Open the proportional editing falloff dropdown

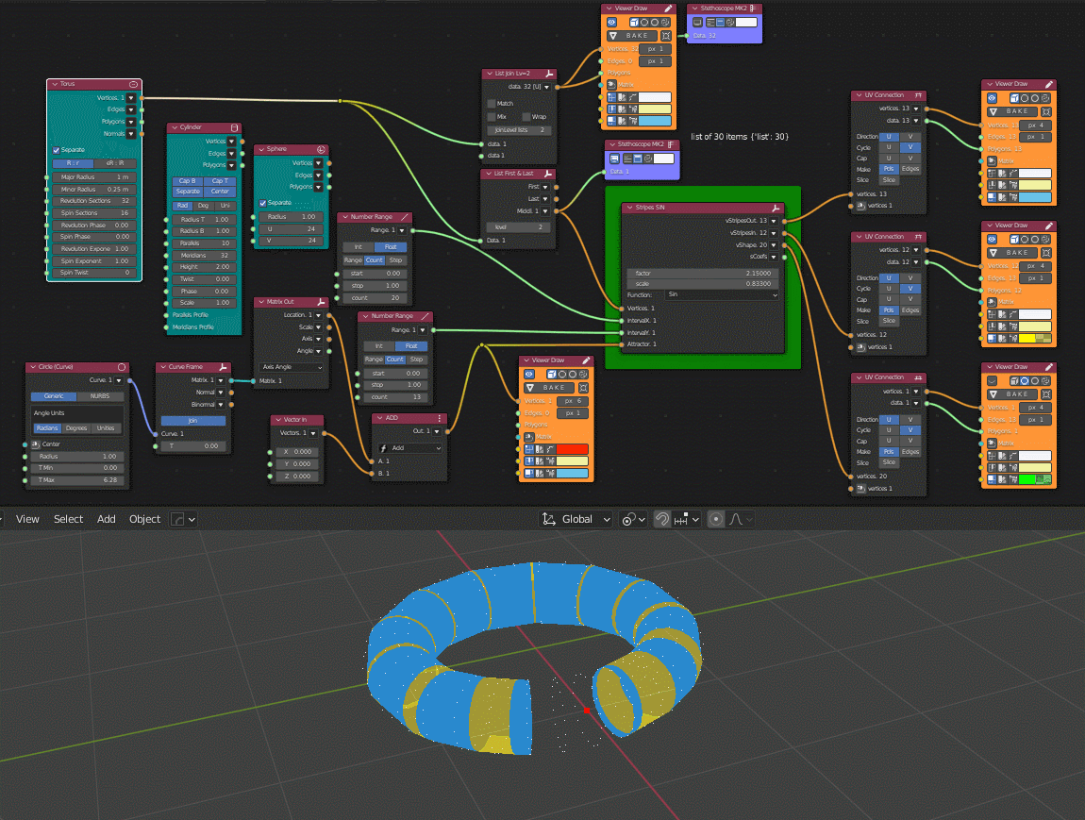[741, 519]
